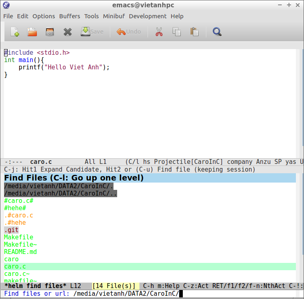
Task: Select the #hehe# file entry
Action: (x=15, y=208)
